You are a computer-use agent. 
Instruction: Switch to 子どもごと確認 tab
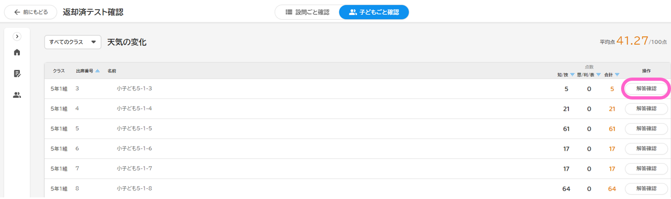coord(374,12)
